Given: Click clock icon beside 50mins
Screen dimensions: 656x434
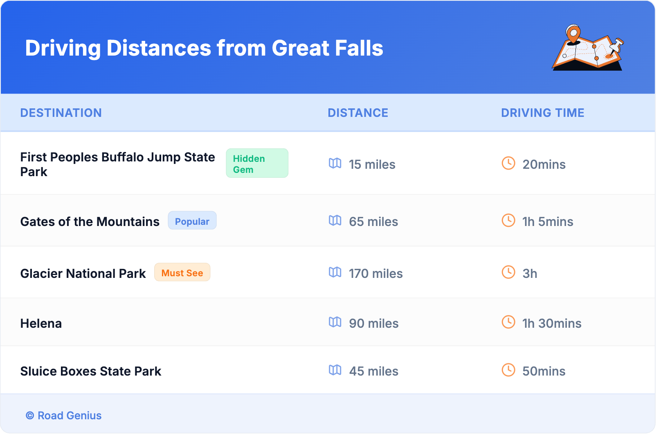Looking at the screenshot, I should pyautogui.click(x=508, y=370).
